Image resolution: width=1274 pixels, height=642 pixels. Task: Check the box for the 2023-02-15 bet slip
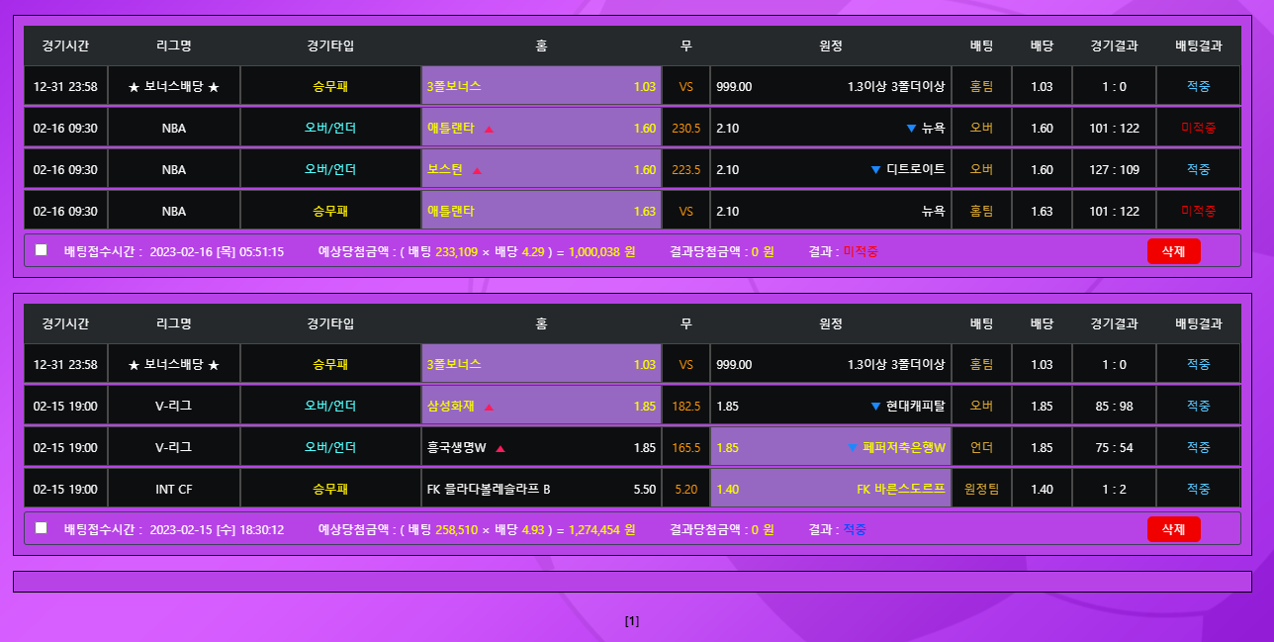coord(42,528)
